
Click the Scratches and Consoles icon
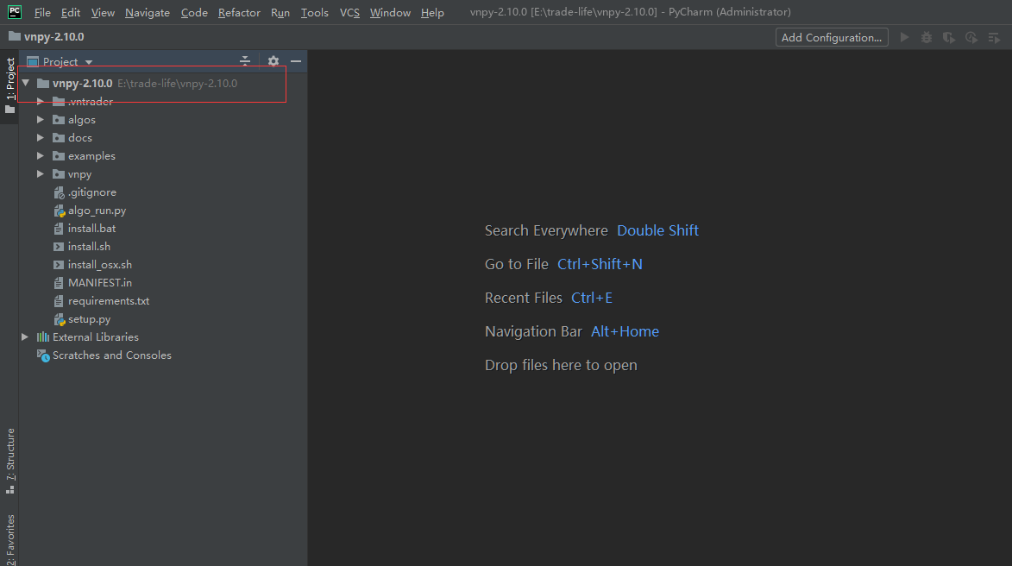[43, 355]
